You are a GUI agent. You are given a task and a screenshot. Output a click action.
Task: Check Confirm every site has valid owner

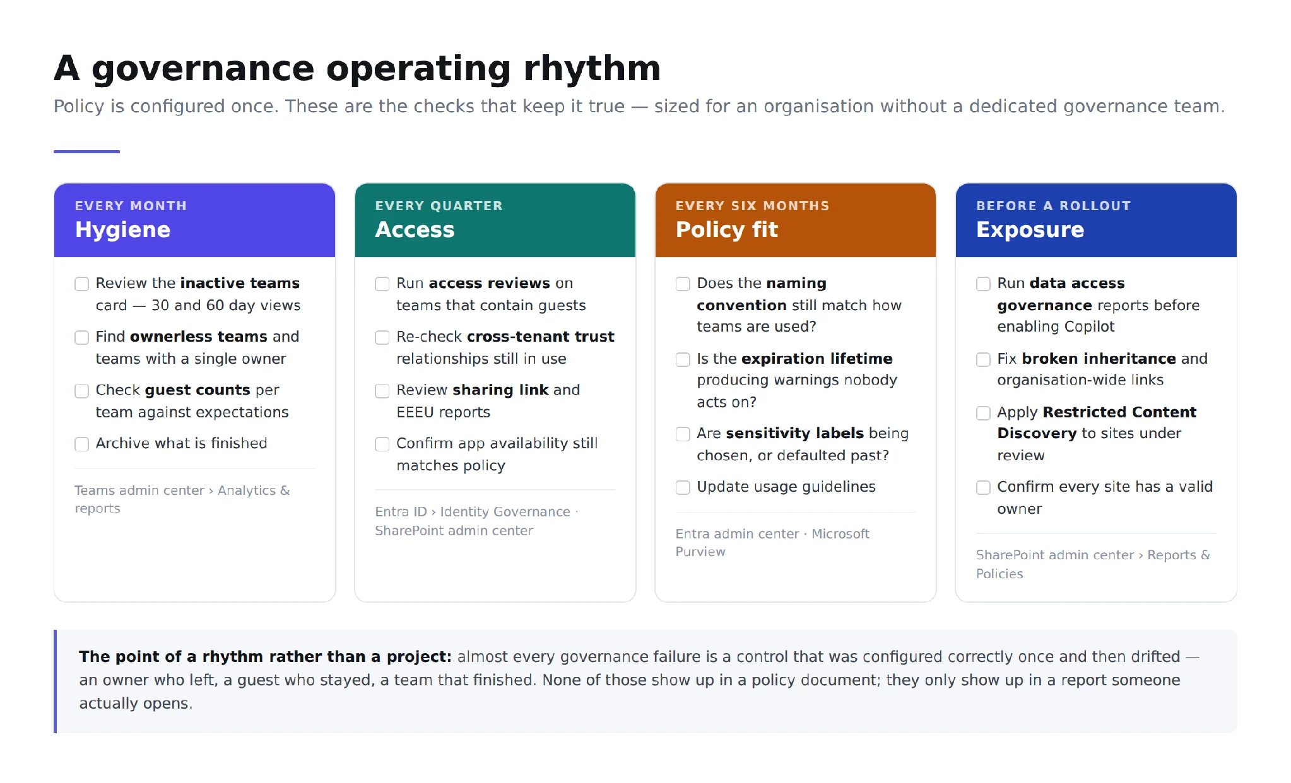click(x=983, y=488)
